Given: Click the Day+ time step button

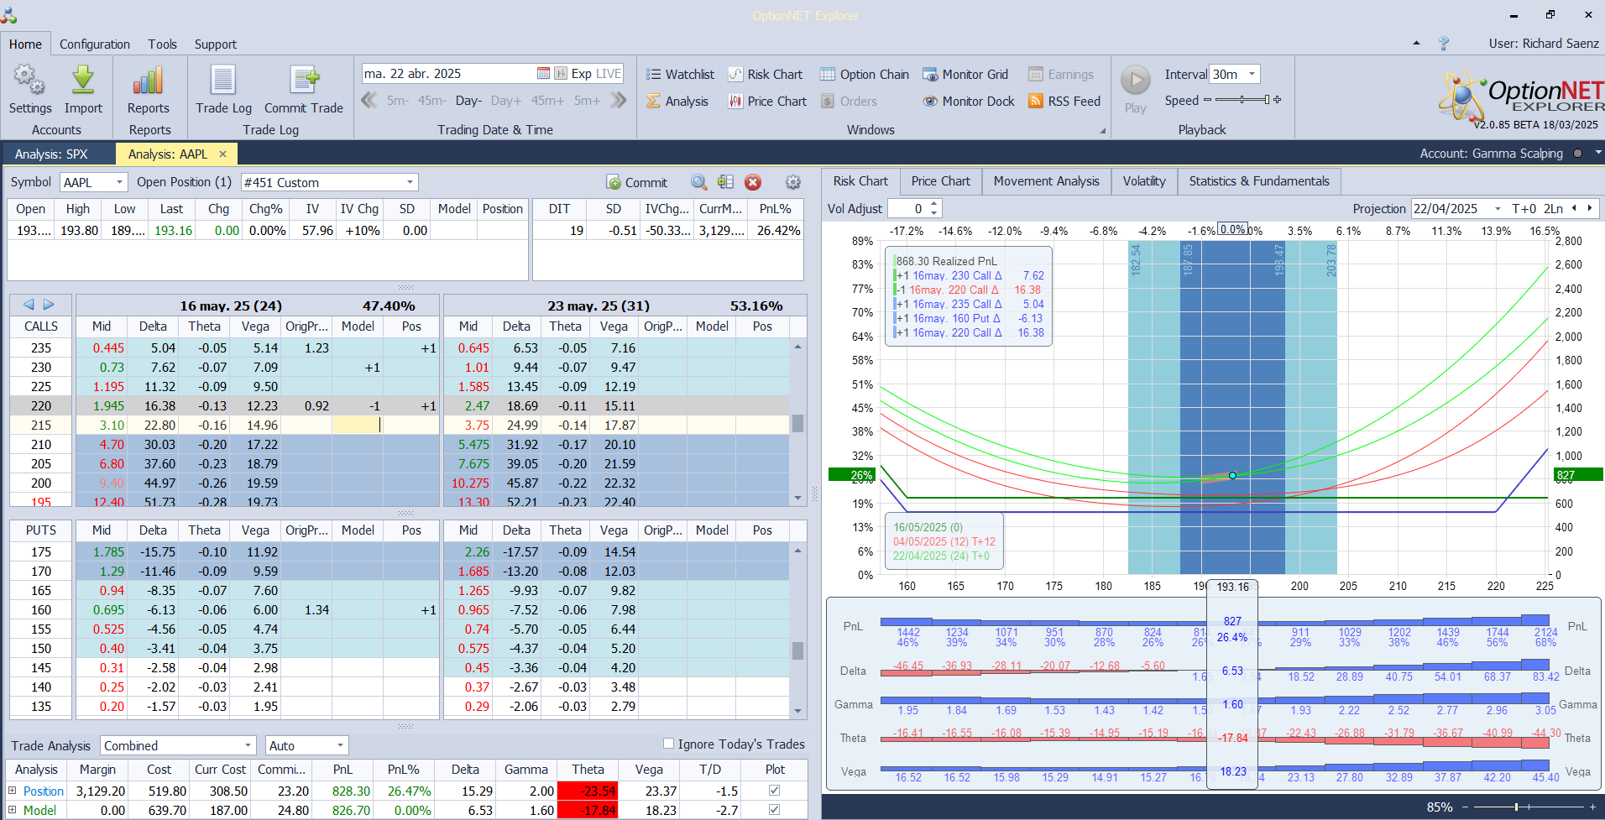Looking at the screenshot, I should [x=506, y=101].
